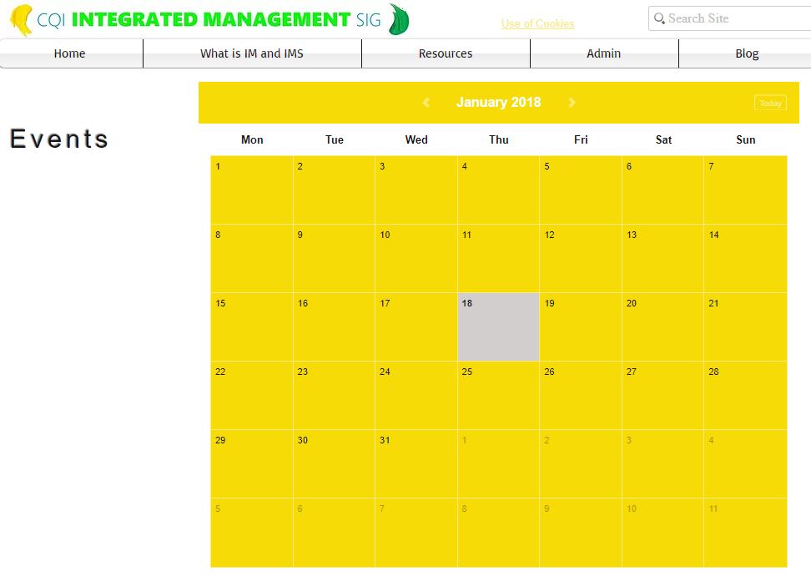
Task: Click the green leaf logo icon
Action: point(399,20)
